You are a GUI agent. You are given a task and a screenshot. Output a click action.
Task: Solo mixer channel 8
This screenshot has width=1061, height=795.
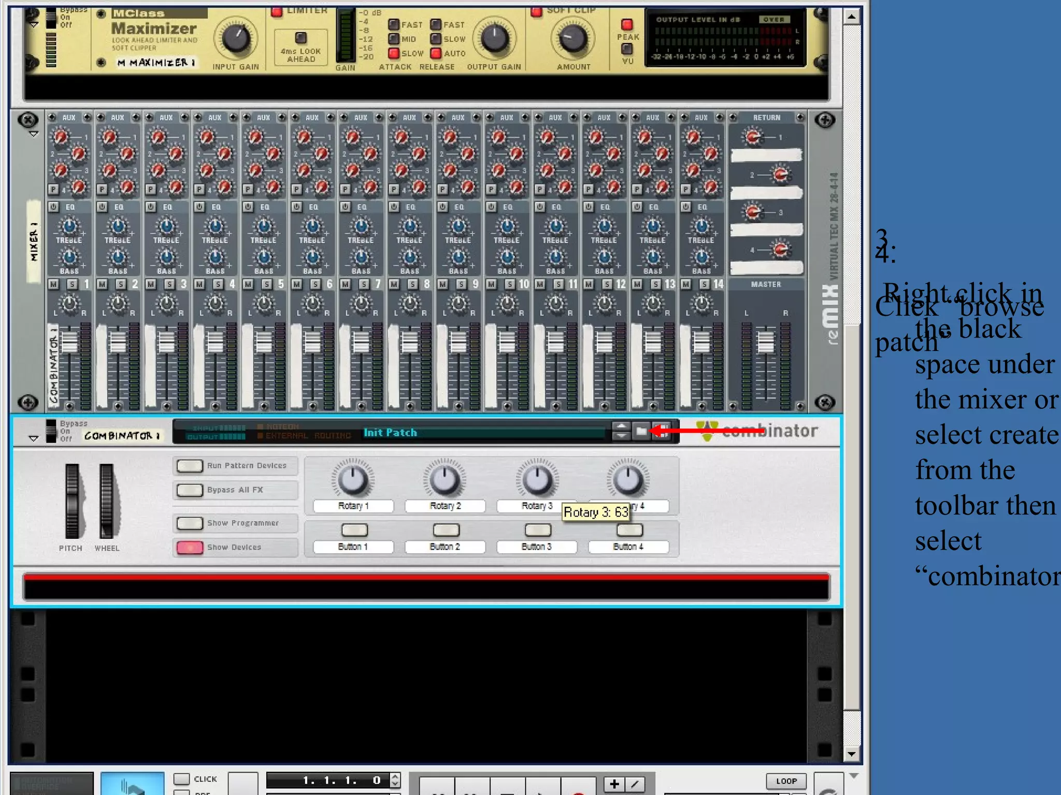click(x=413, y=284)
